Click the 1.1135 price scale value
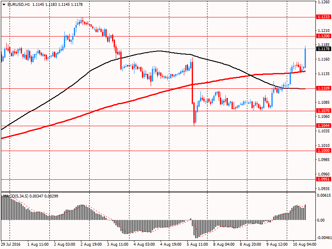332x249 pixels. [324, 74]
